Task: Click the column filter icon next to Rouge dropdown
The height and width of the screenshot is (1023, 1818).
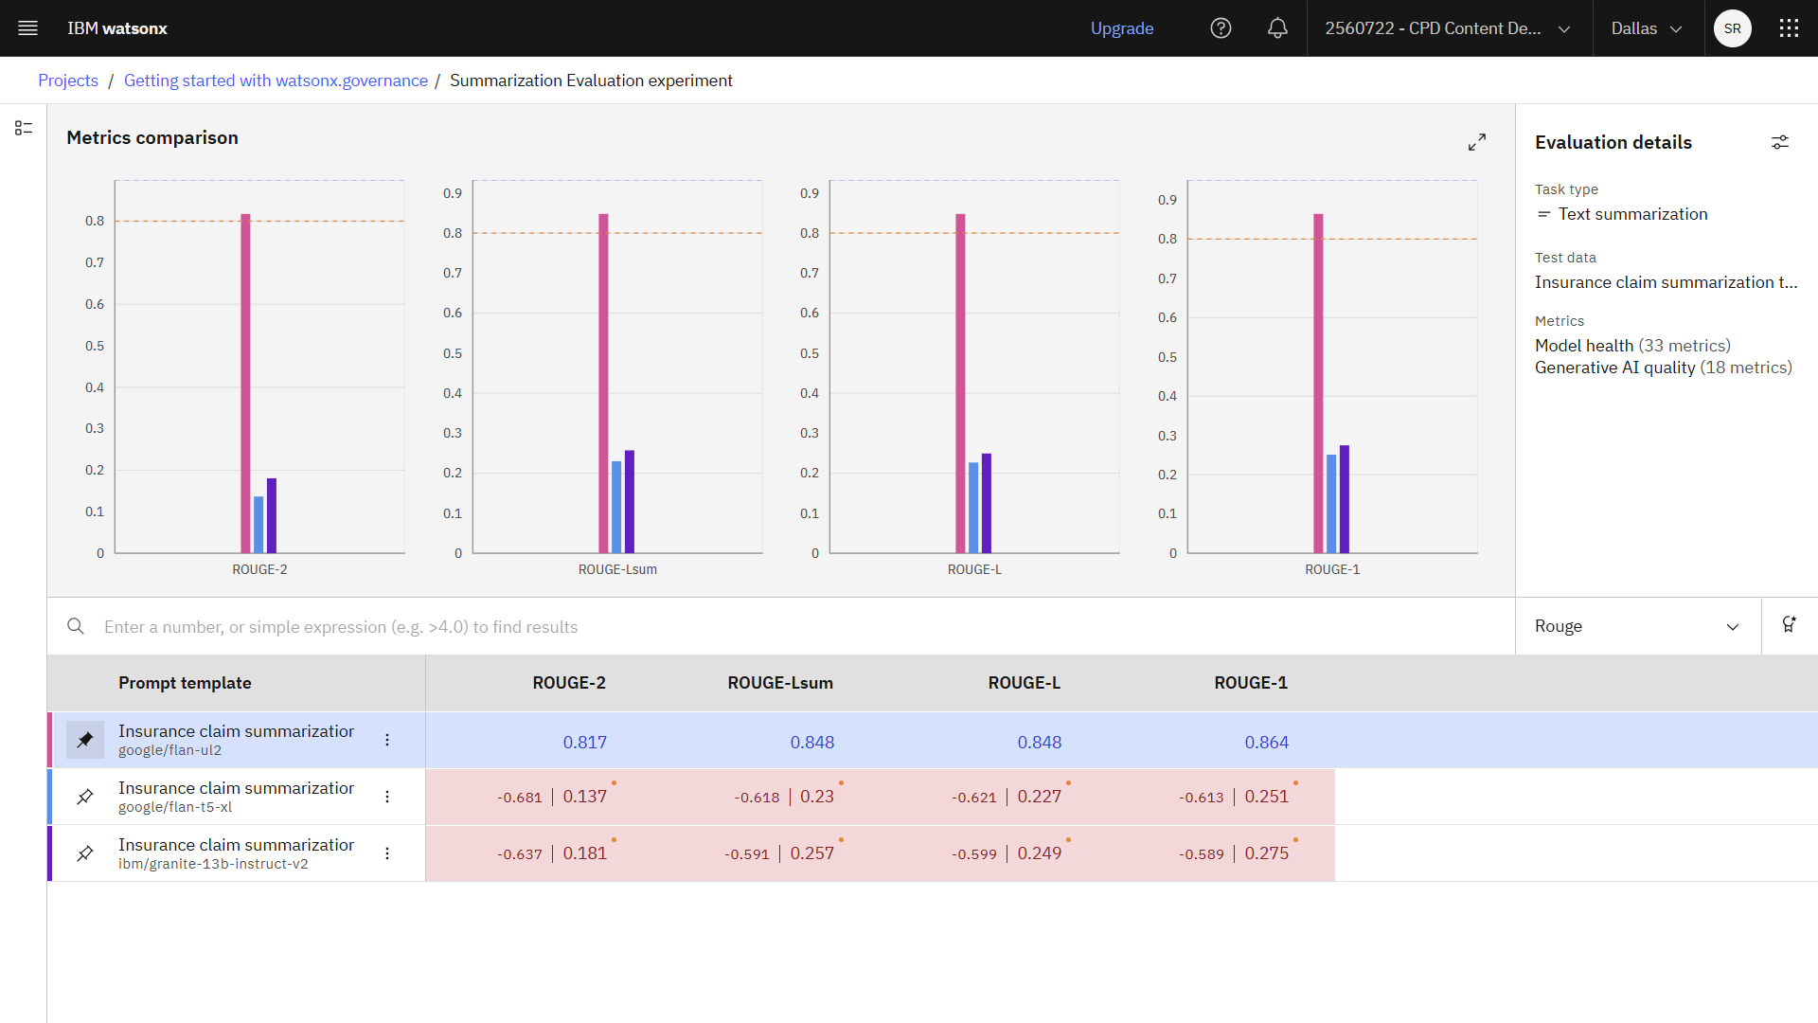Action: click(x=1790, y=626)
